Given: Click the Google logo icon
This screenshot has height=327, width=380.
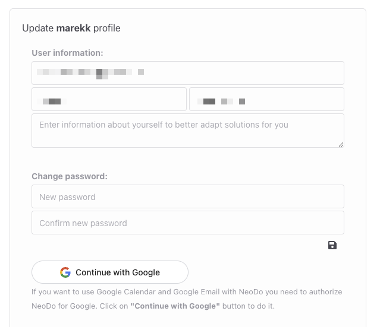Looking at the screenshot, I should click(65, 272).
